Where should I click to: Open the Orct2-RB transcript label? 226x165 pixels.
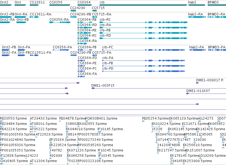pyautogui.click(x=7, y=14)
